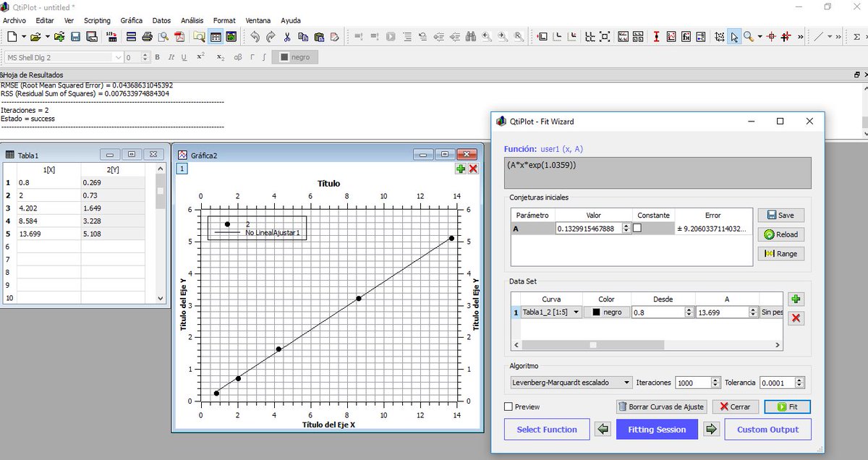Click the fx function icon in the toolbar
This screenshot has height=460, width=868.
(x=685, y=36)
